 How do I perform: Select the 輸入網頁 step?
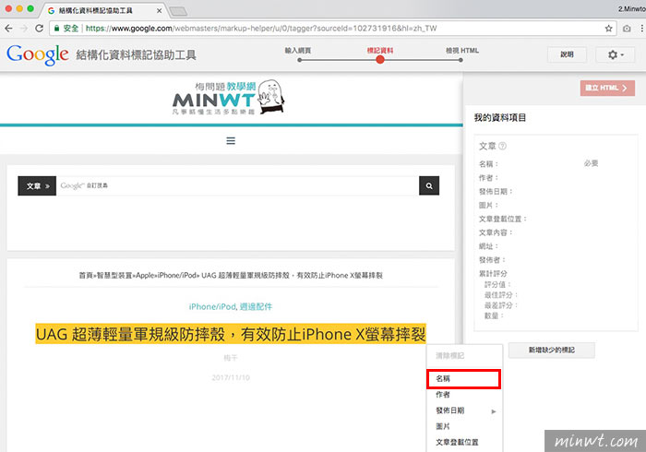[x=298, y=51]
